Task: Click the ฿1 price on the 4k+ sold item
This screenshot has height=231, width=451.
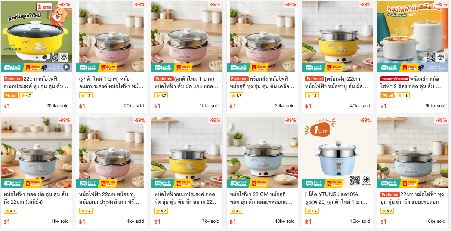Action: pos(82,221)
